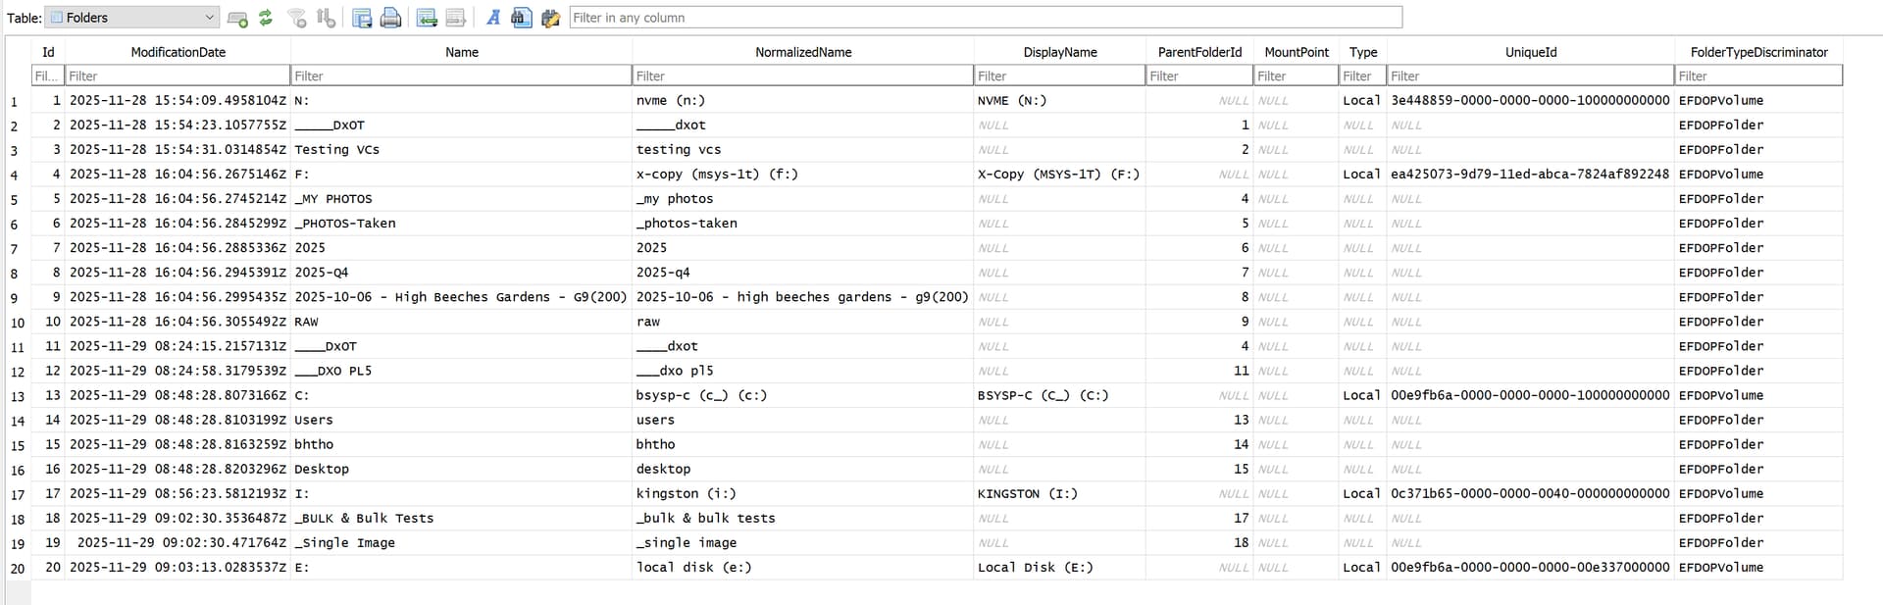Click the Save table as displayed icon
This screenshot has width=1883, height=605.
tap(362, 18)
